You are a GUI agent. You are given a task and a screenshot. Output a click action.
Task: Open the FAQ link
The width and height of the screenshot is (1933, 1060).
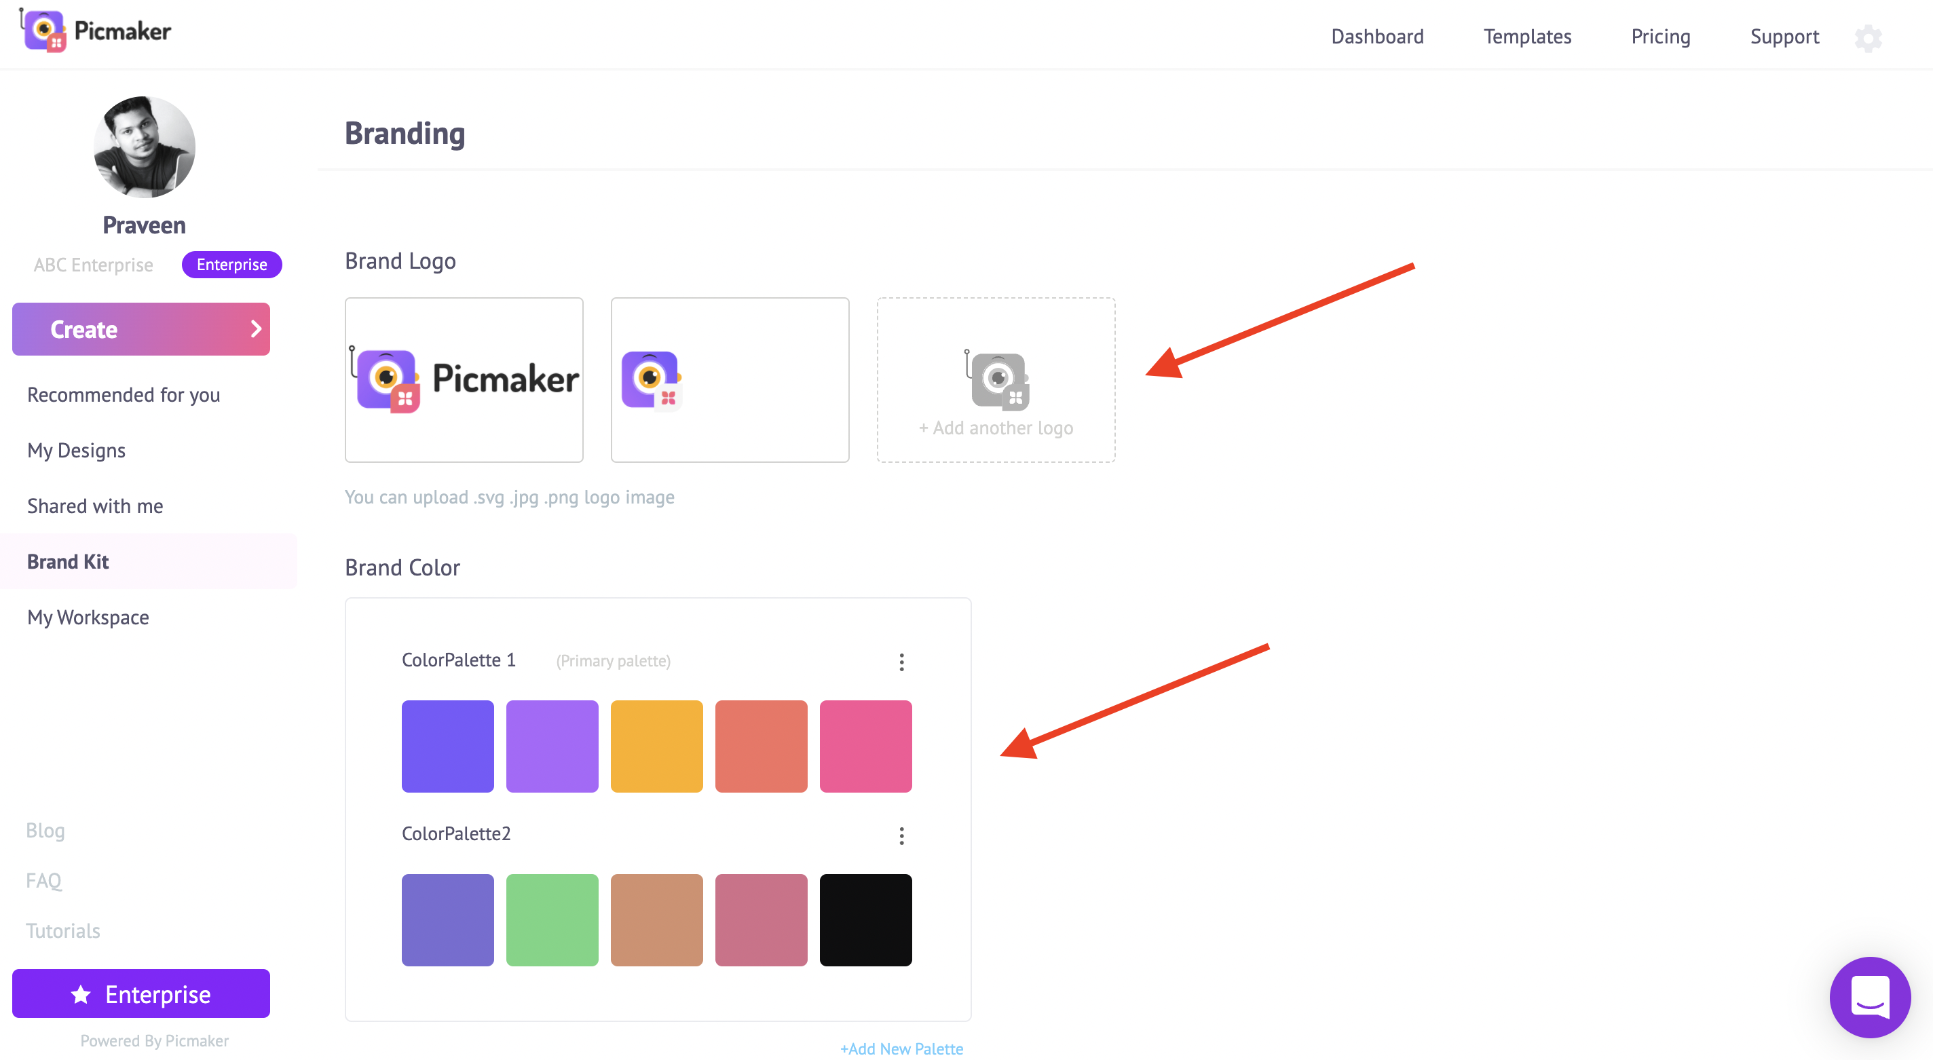[x=43, y=880]
